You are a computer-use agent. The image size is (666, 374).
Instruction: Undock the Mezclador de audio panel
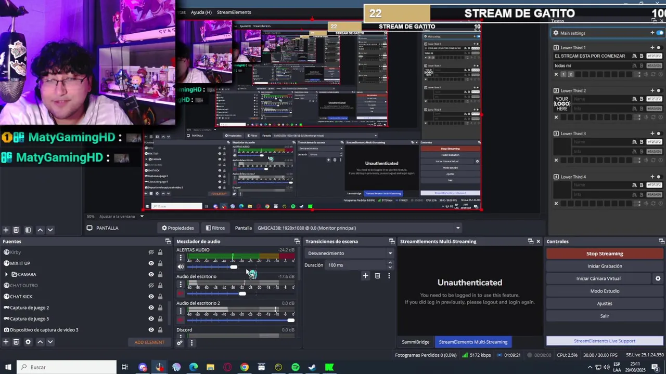coord(297,242)
